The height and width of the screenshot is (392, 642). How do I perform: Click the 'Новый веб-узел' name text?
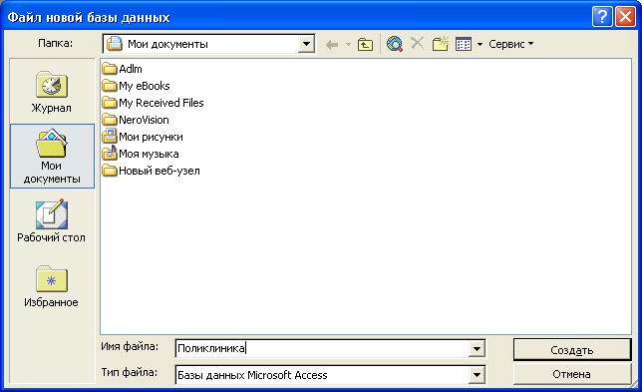coord(160,171)
